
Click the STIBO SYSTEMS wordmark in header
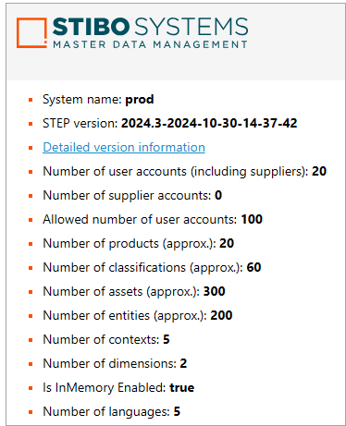pyautogui.click(x=150, y=27)
